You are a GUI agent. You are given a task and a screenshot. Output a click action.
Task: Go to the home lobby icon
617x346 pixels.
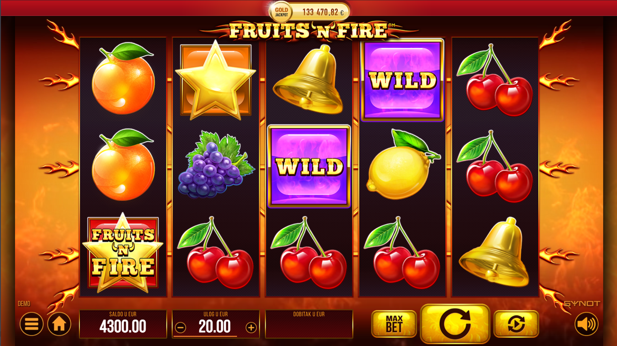point(59,324)
